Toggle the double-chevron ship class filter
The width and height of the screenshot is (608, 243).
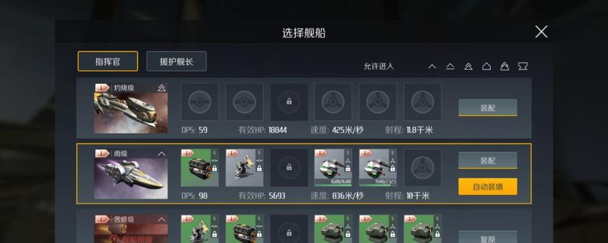click(468, 67)
